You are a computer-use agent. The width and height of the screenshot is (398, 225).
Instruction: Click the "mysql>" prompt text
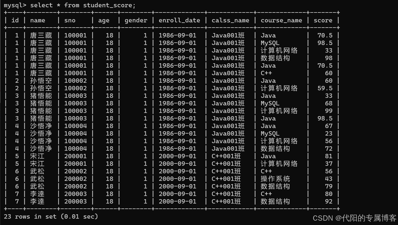click(x=15, y=5)
